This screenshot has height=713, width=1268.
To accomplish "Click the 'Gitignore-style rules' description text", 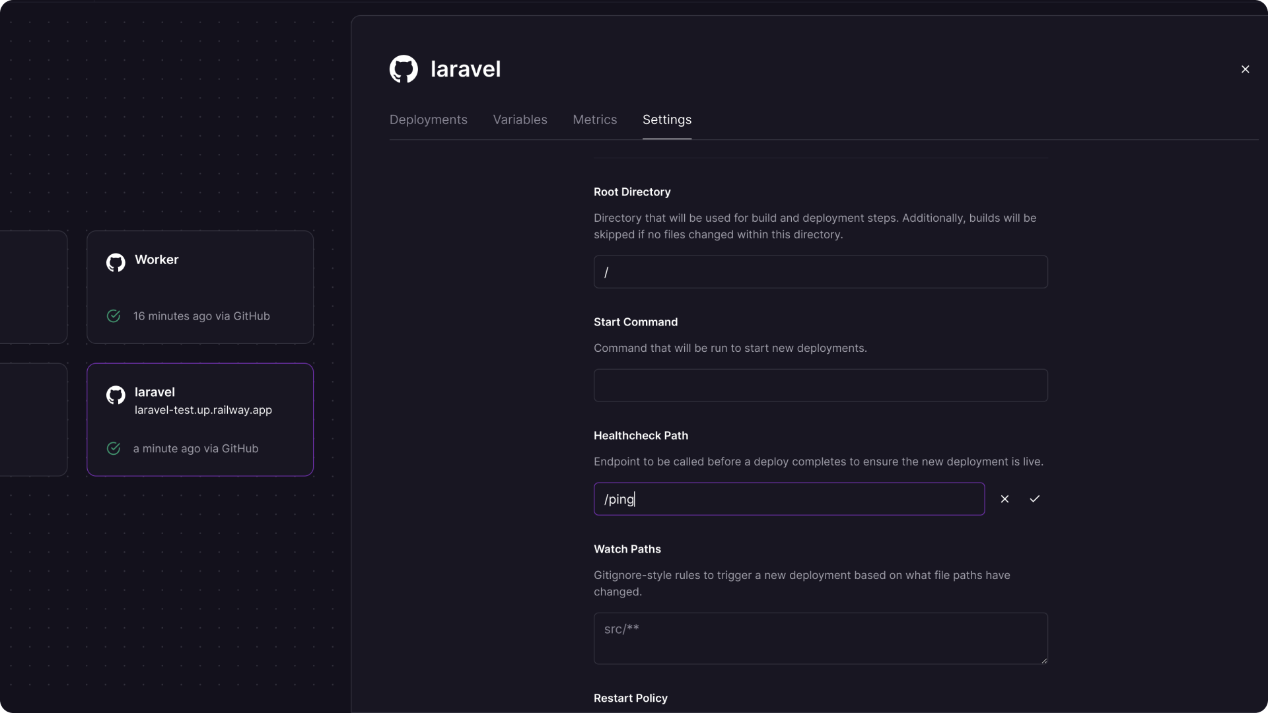I will tap(802, 584).
